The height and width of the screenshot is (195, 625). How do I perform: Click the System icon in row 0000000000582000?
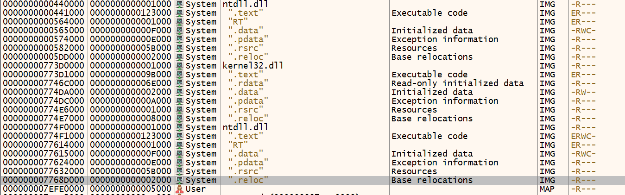[x=180, y=48]
